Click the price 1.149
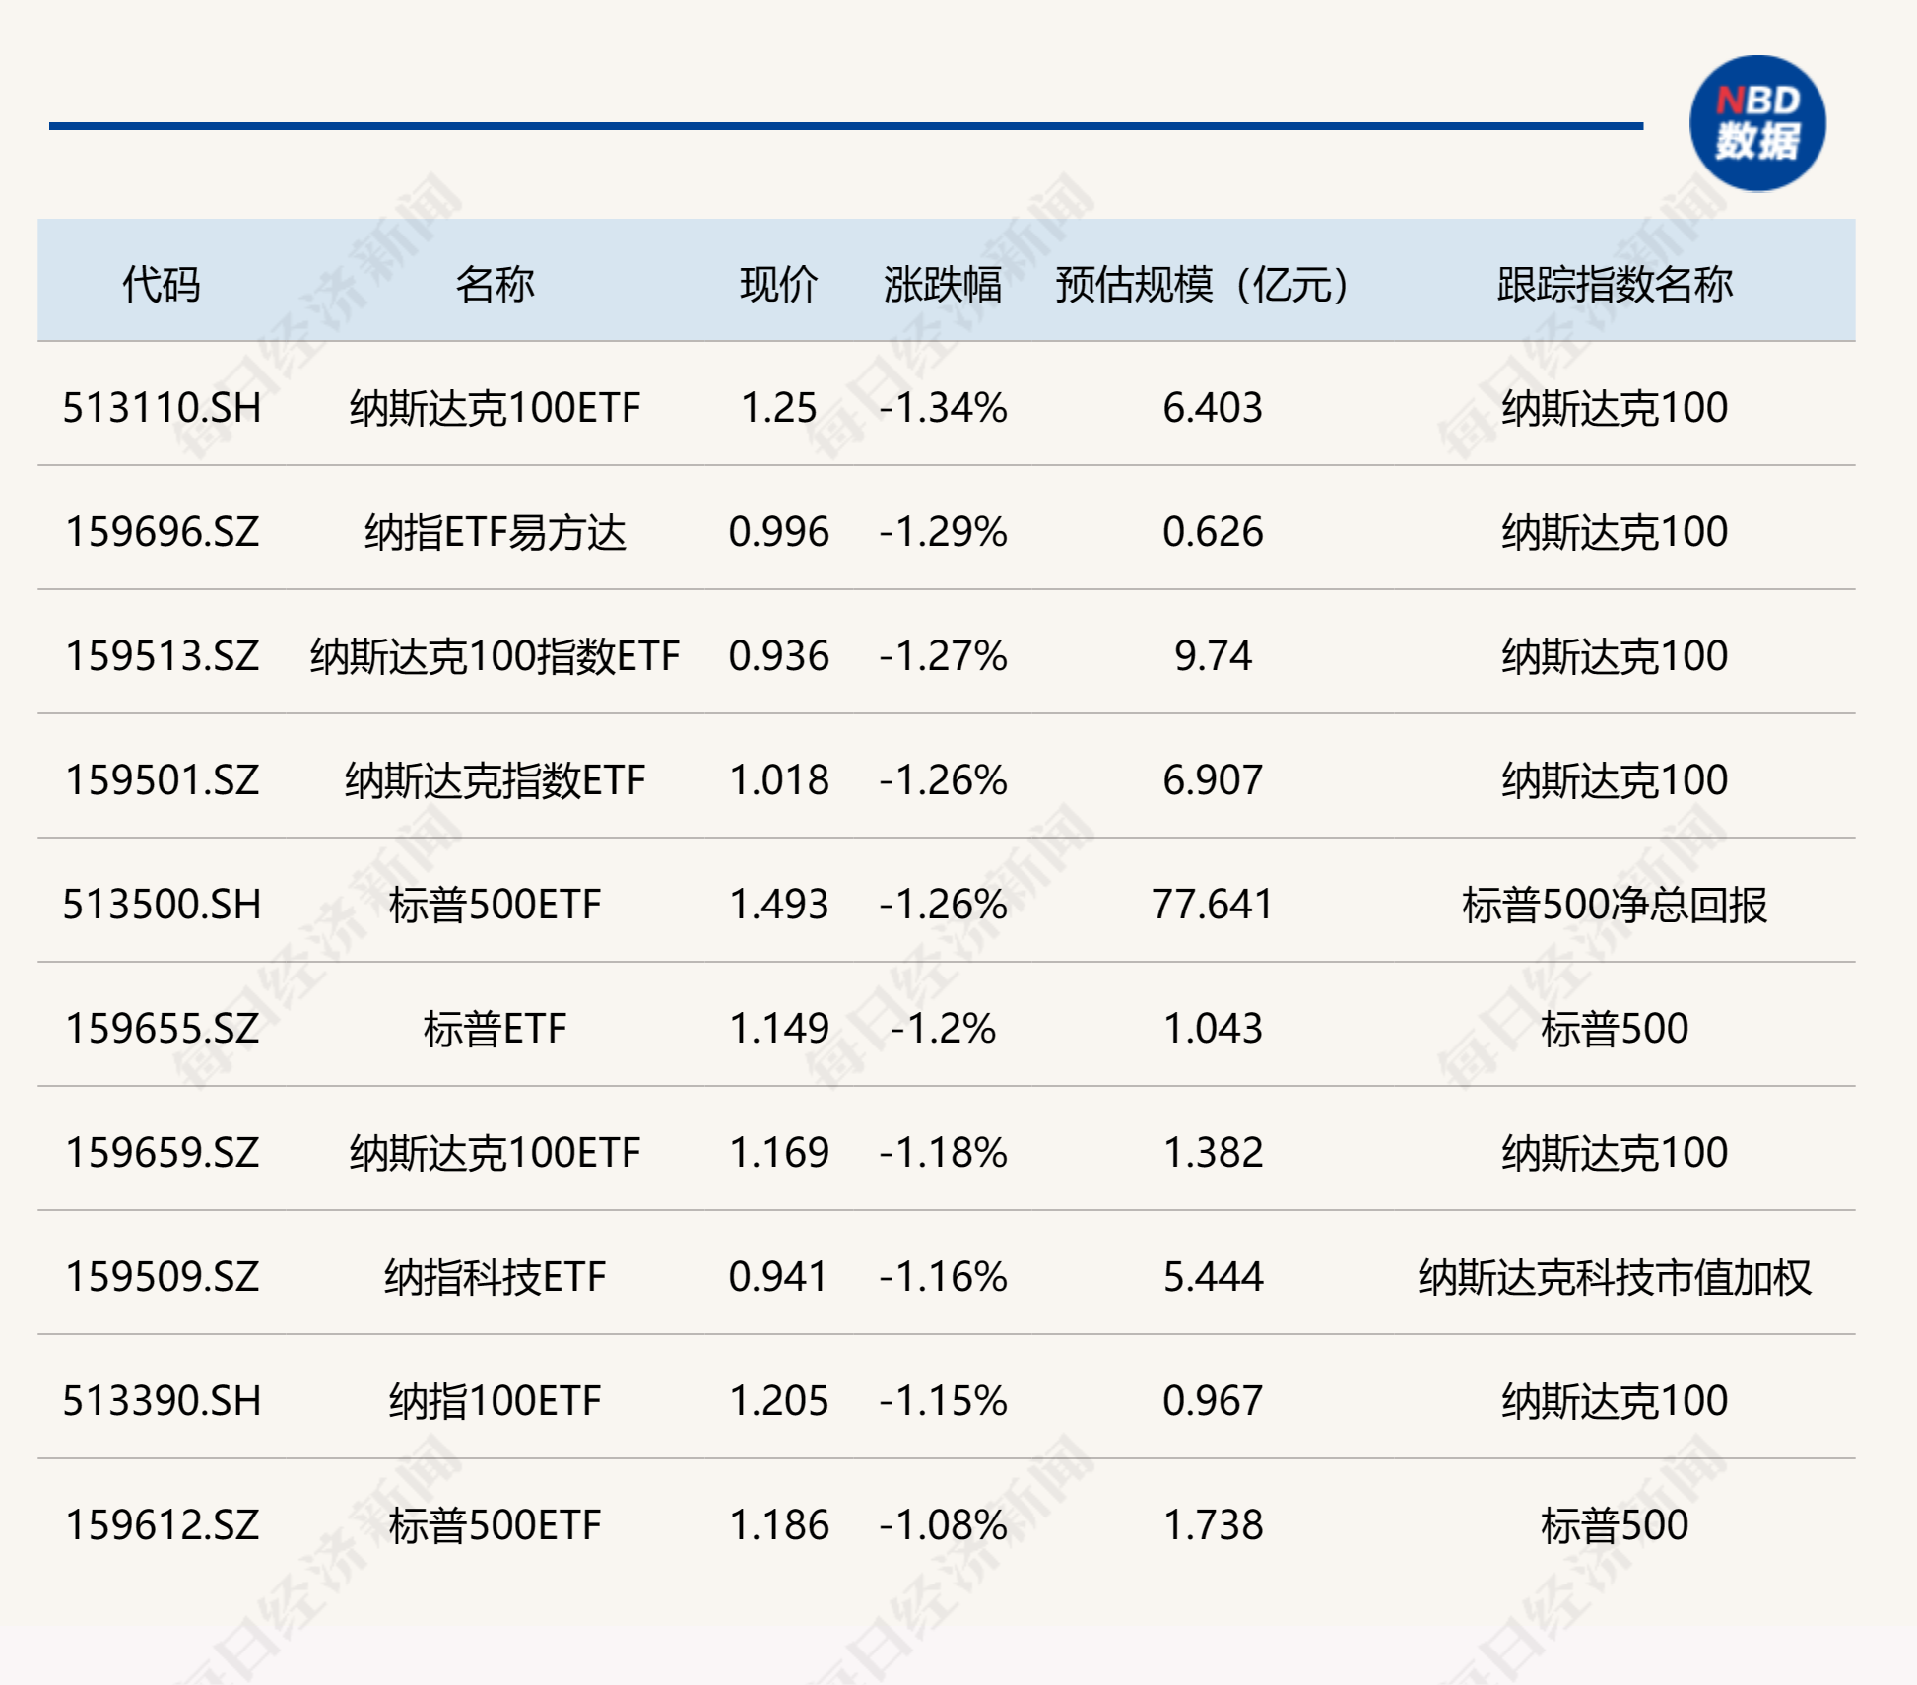This screenshot has height=1685, width=1917. tap(778, 1029)
